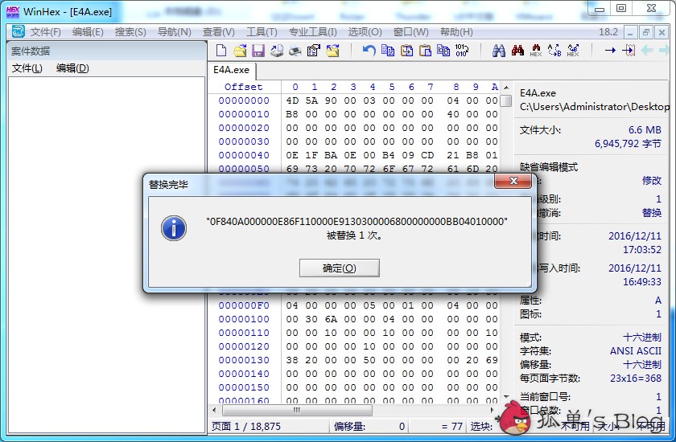Click the Open disk icon
Viewport: 676px width, 442px height.
277,51
